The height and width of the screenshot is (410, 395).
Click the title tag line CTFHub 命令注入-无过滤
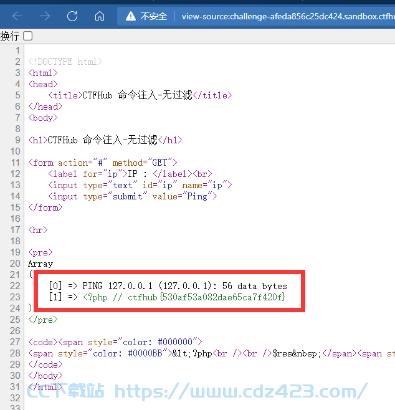point(140,95)
